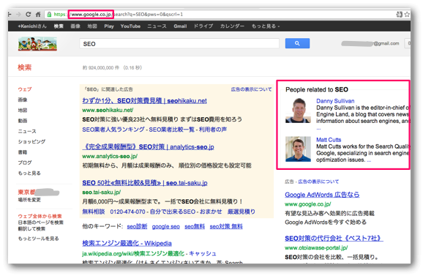423x276 pixels.
Task: Click the SEO search input field
Action: pyautogui.click(x=179, y=43)
